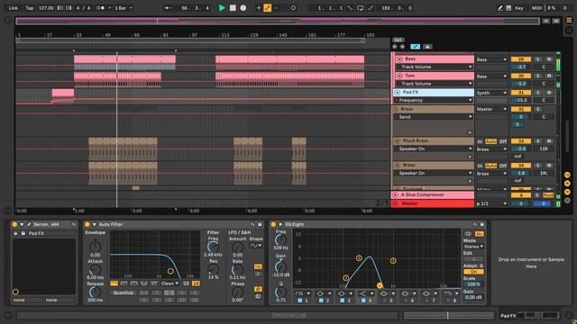Click Auto Filter Freq knob 2.48 kHz

click(213, 247)
